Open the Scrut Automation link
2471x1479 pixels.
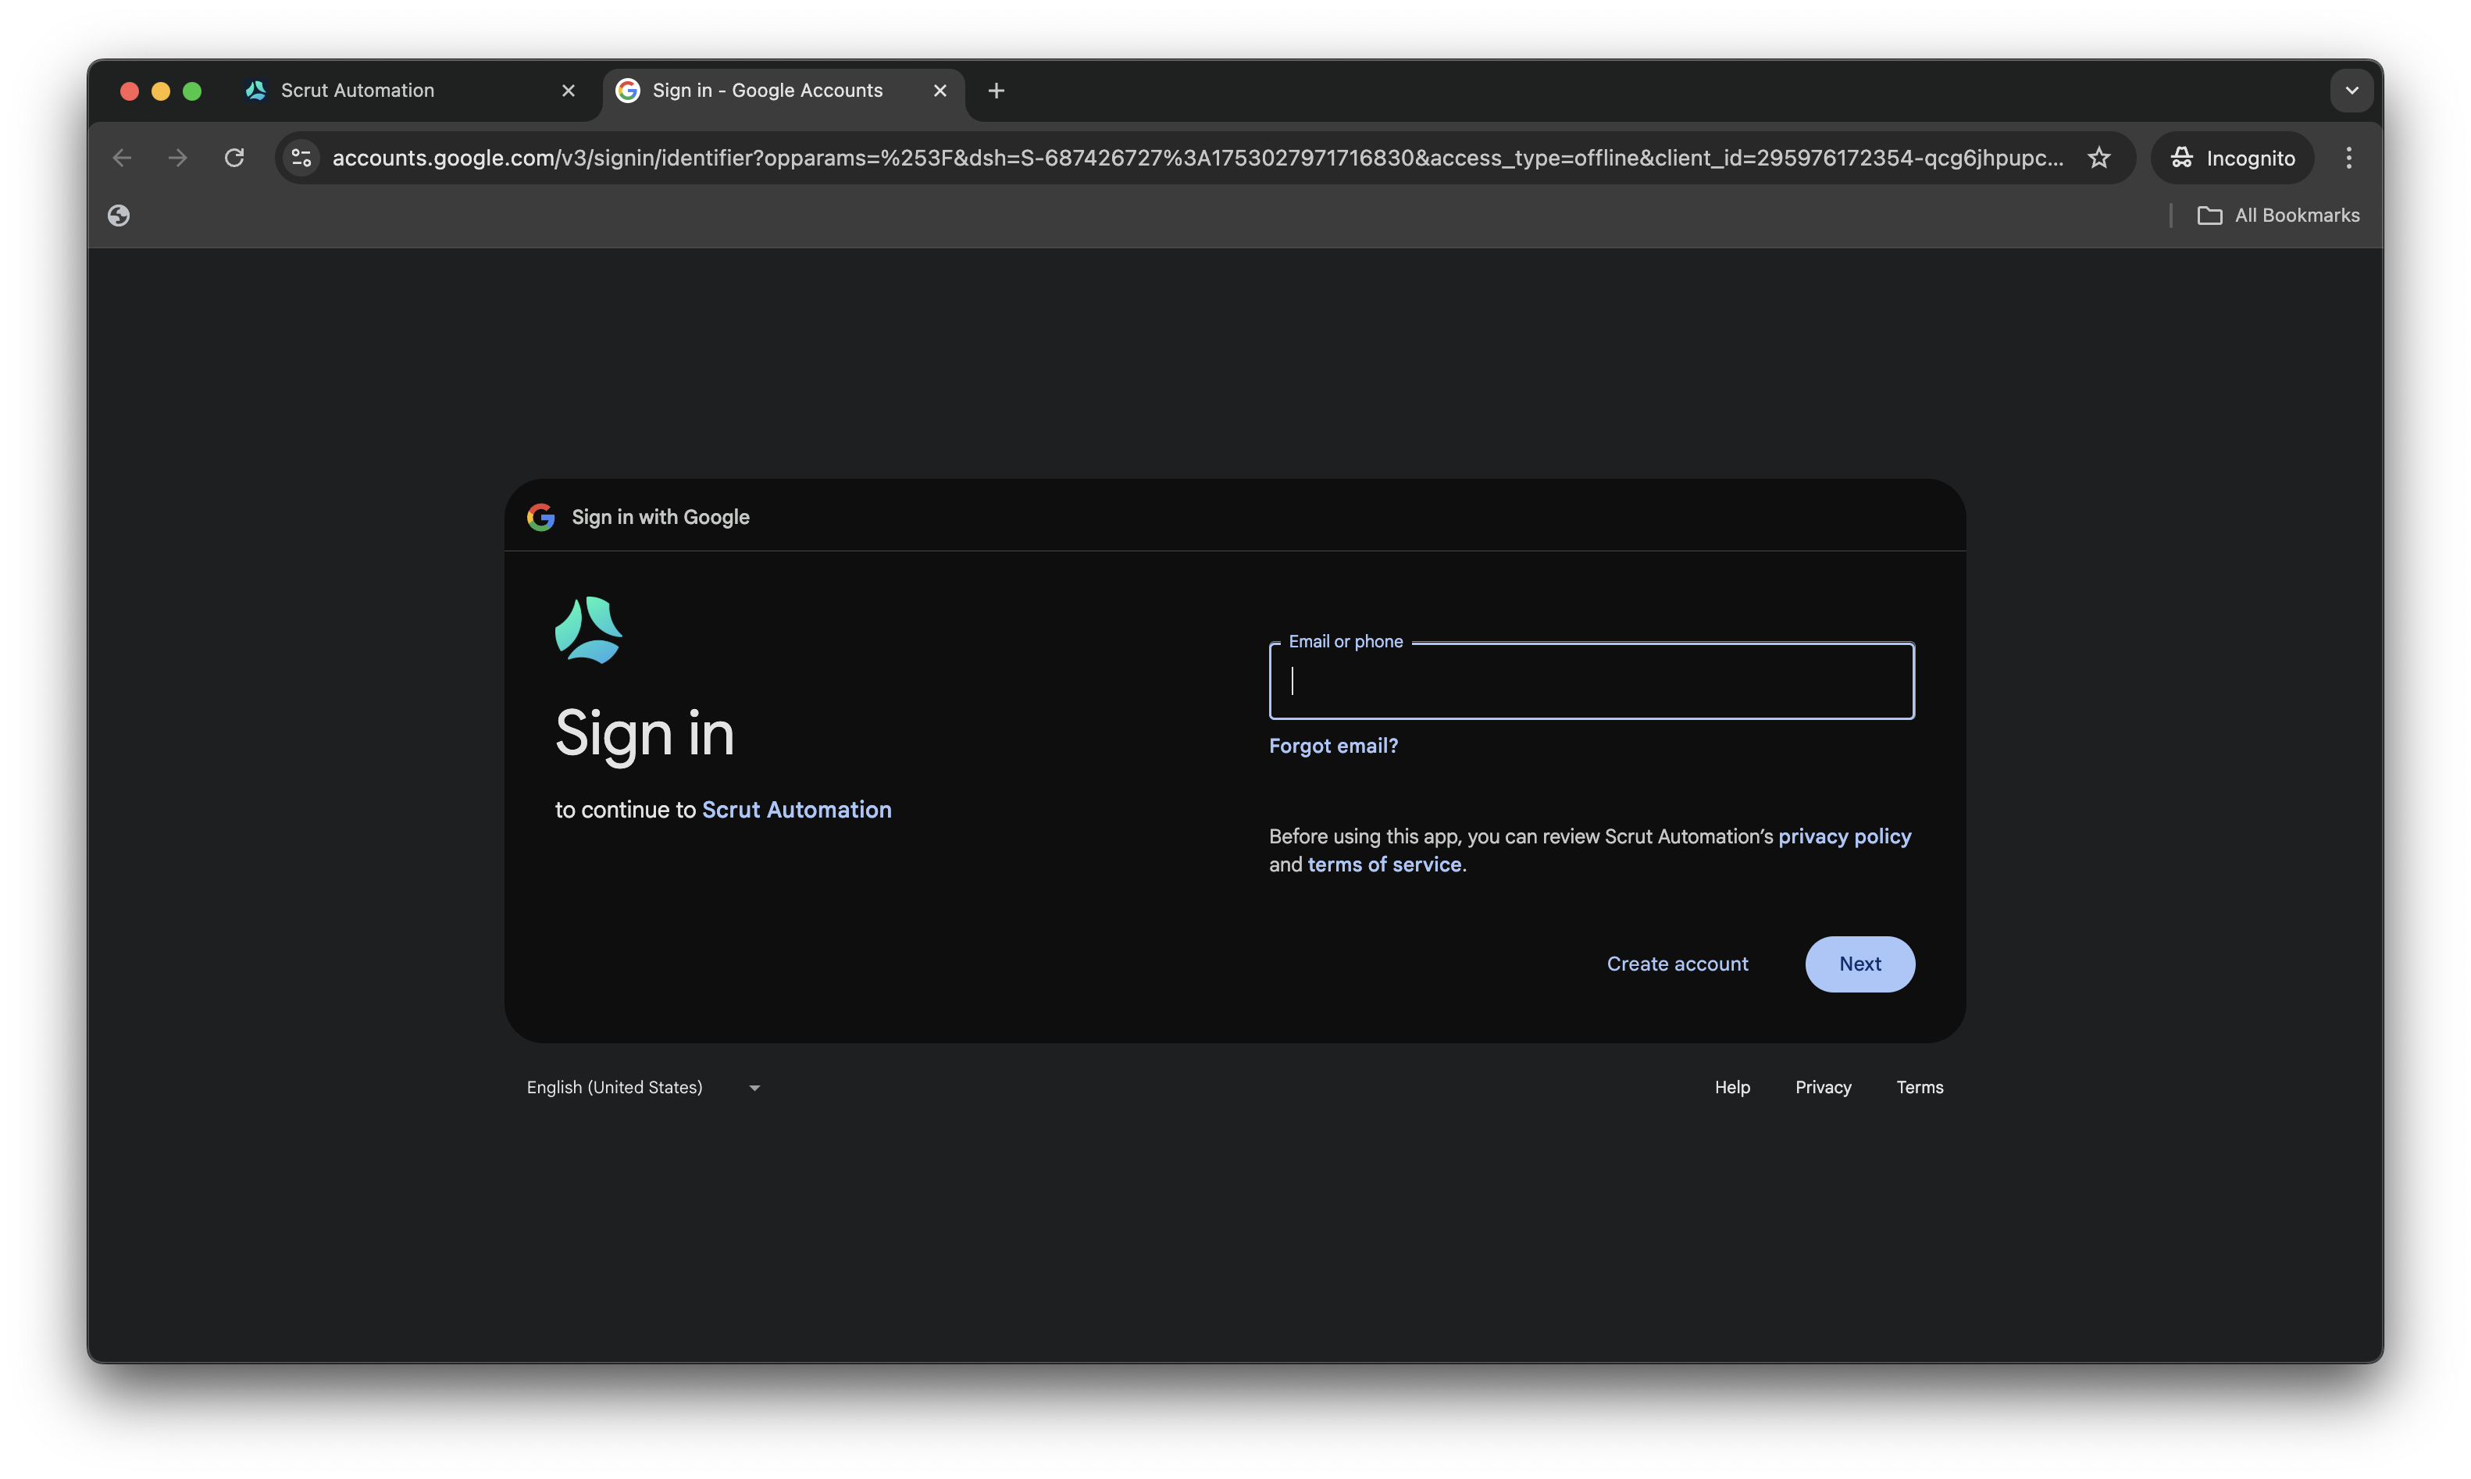pyautogui.click(x=797, y=809)
